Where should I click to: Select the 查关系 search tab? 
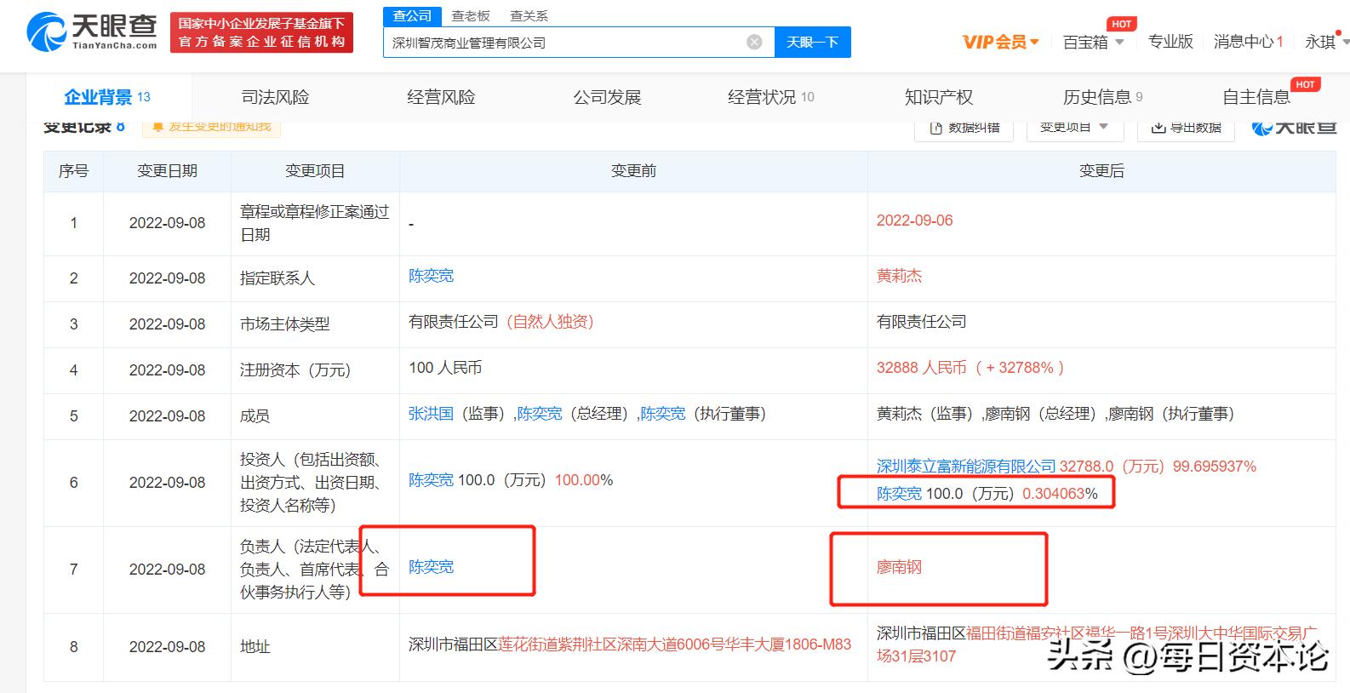pyautogui.click(x=529, y=15)
